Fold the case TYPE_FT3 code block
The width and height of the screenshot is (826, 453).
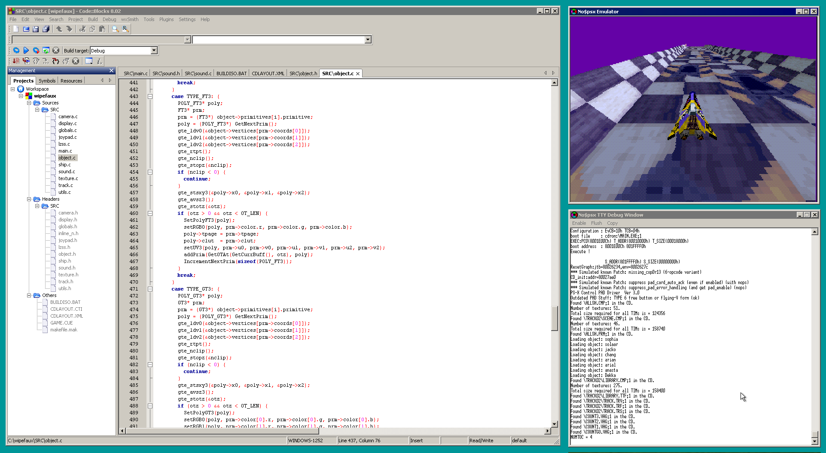tap(150, 96)
